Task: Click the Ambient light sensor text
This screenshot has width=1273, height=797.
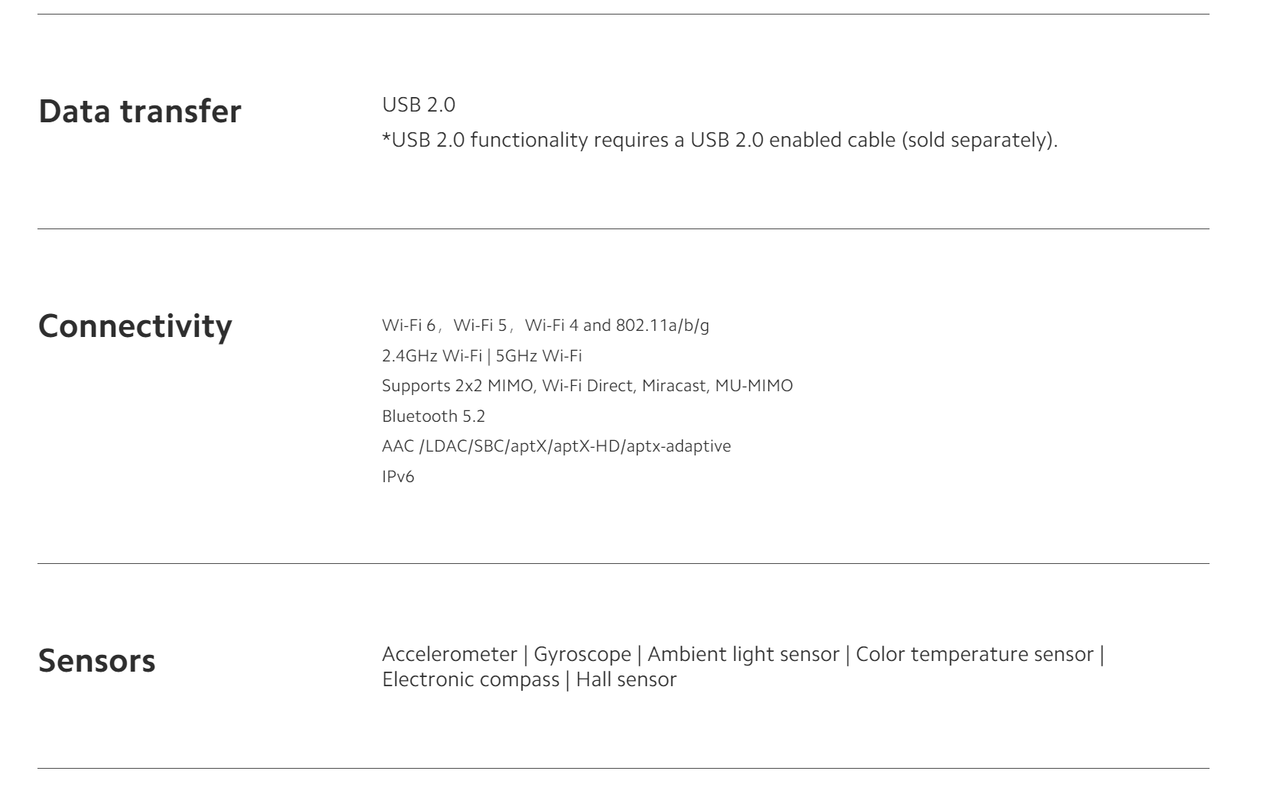Action: pos(743,655)
